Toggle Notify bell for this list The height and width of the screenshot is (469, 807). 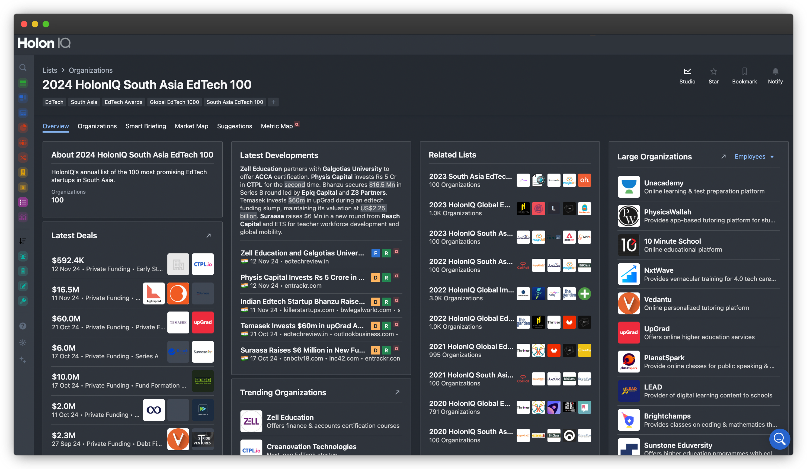775,76
